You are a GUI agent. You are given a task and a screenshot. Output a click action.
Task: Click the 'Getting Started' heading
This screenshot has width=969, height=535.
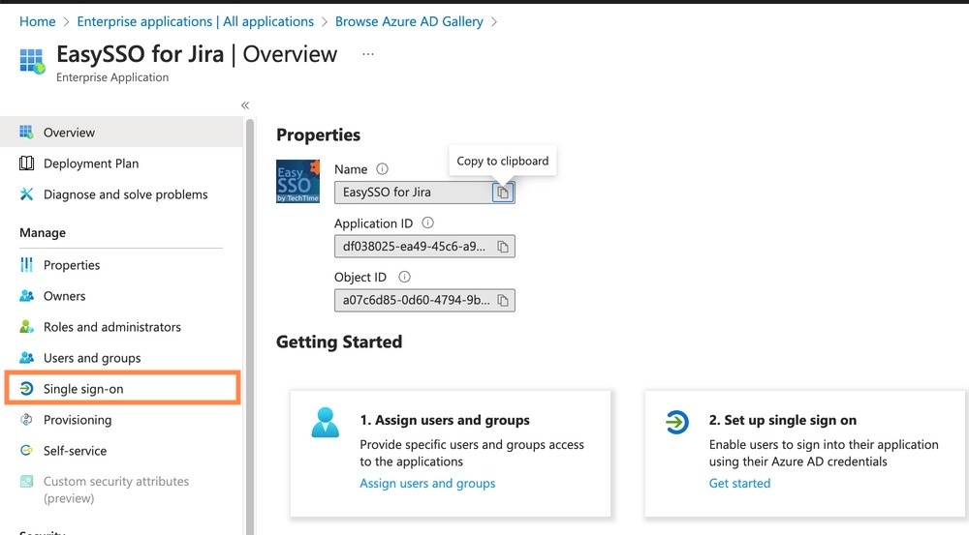tap(339, 342)
